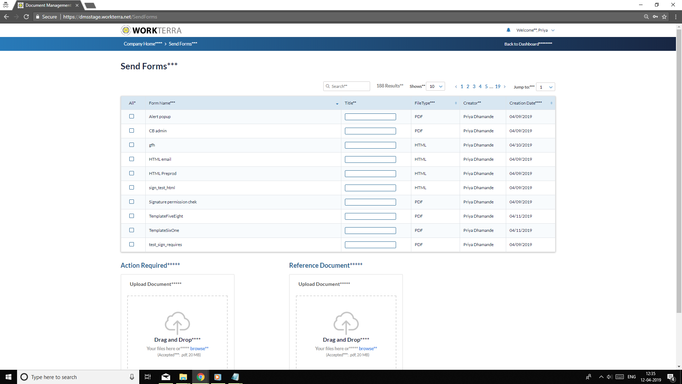The height and width of the screenshot is (384, 682).
Task: Click browse under Action Required upload area
Action: coord(199,348)
